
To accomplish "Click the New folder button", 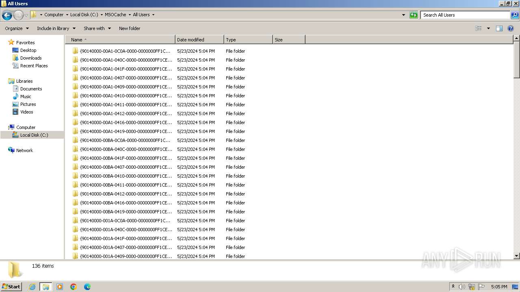I will pyautogui.click(x=130, y=28).
